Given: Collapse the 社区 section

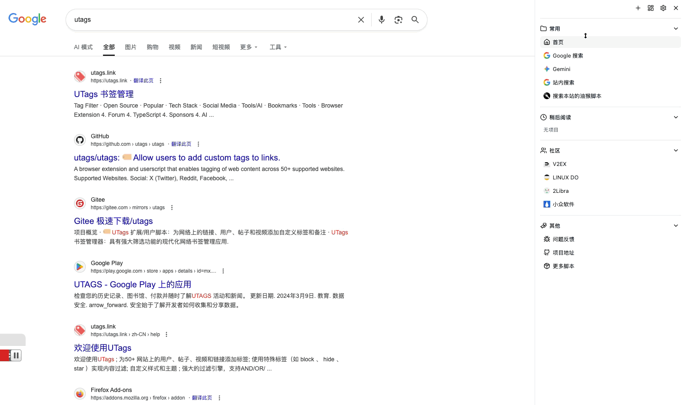Looking at the screenshot, I should (x=675, y=150).
